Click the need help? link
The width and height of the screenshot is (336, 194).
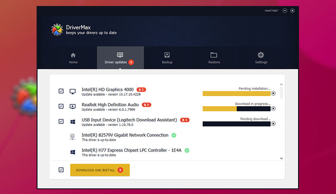[x=271, y=10]
